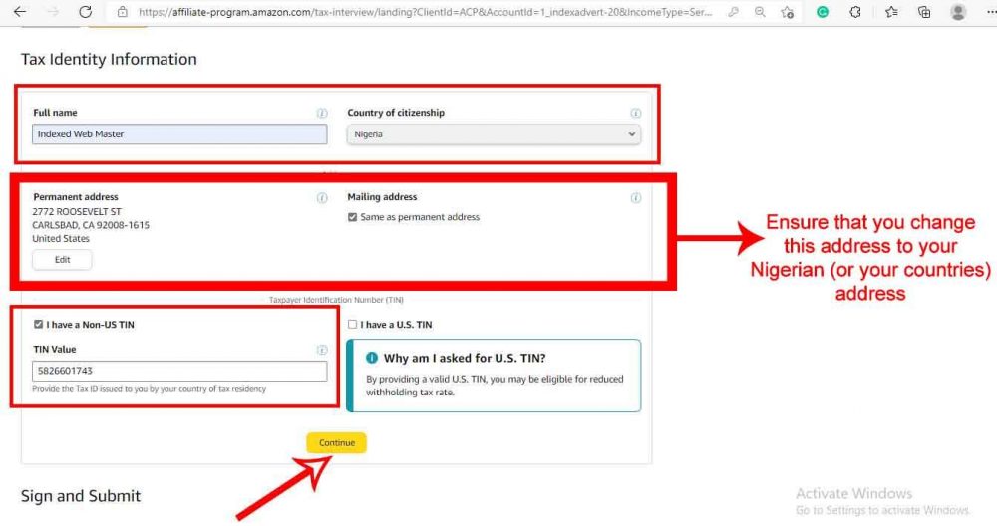Screen dimensions: 997x526
Task: Toggle Same as permanent address checkbox
Action: [352, 217]
